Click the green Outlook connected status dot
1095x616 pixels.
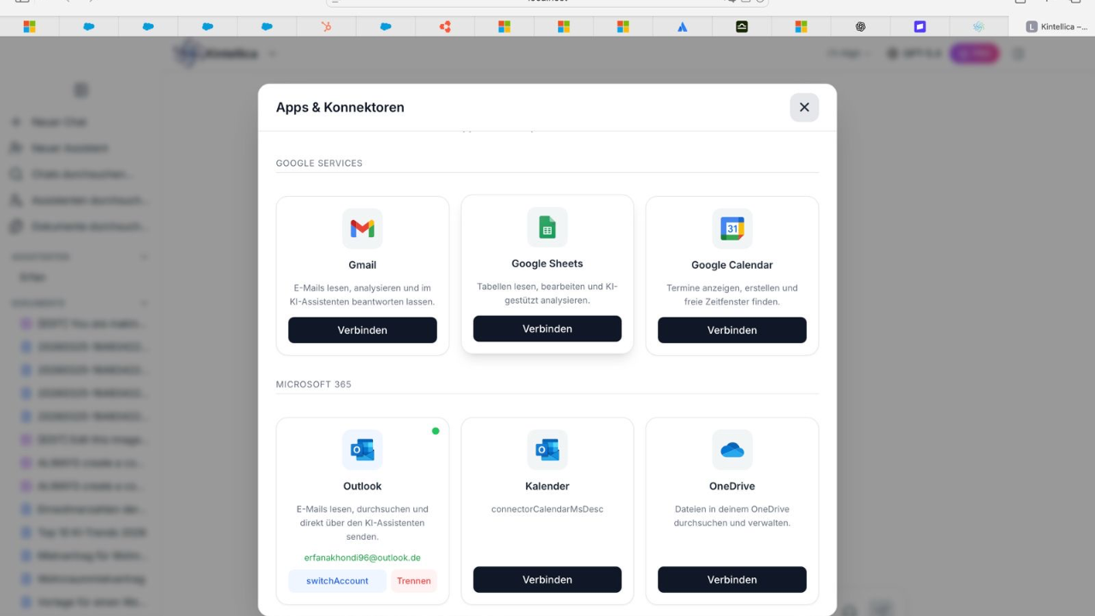click(x=435, y=431)
